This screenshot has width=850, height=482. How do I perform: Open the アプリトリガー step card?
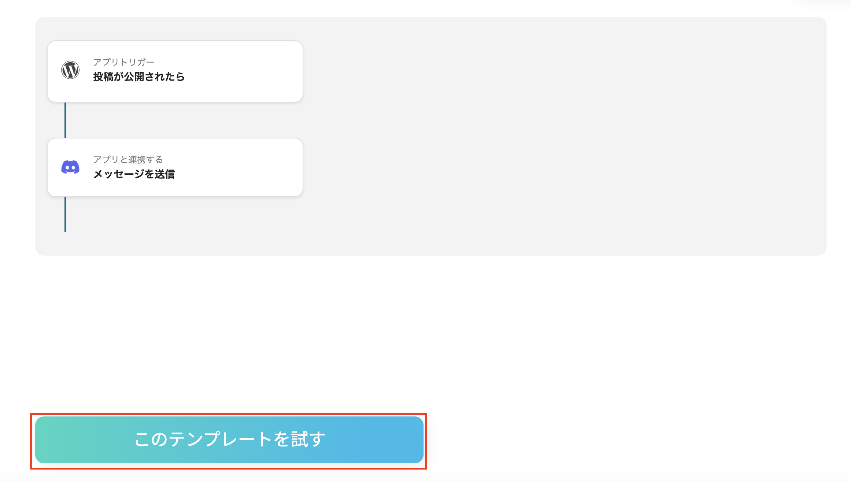click(175, 71)
